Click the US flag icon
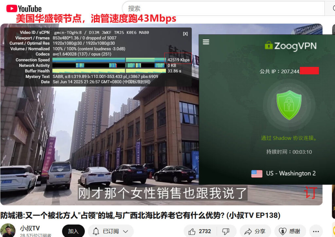 click(257, 174)
